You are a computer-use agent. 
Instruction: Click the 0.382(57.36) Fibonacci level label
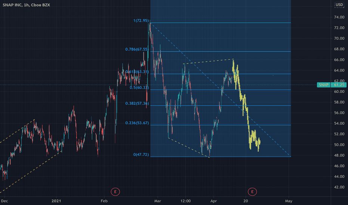pyautogui.click(x=137, y=104)
